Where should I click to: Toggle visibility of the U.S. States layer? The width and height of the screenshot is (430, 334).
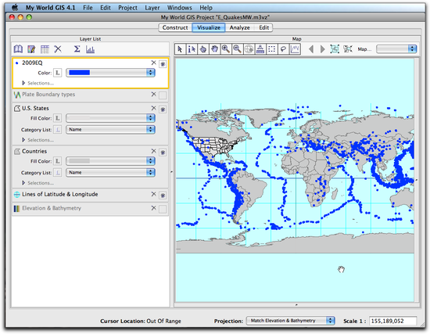163,110
